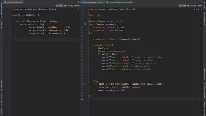Open the Notifications tool window
Viewport: 206px width, 116px height.
click(205, 74)
